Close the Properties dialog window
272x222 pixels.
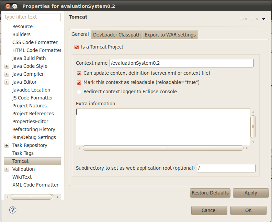pyautogui.click(x=8, y=7)
